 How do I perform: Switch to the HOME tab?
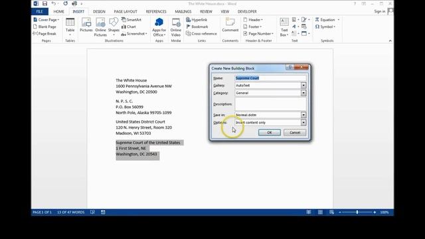point(58,11)
